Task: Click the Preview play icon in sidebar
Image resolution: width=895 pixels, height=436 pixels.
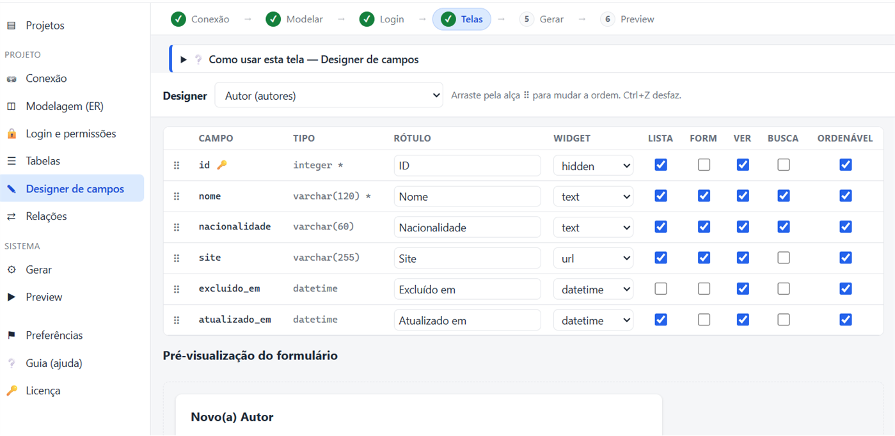Action: (11, 297)
